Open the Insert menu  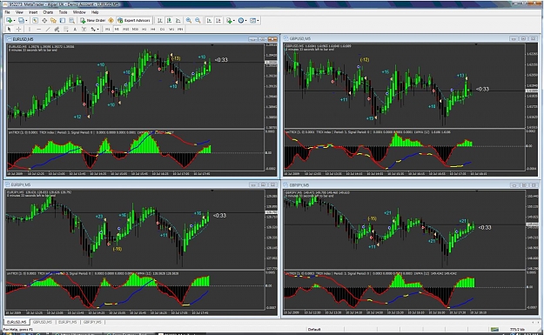click(33, 12)
